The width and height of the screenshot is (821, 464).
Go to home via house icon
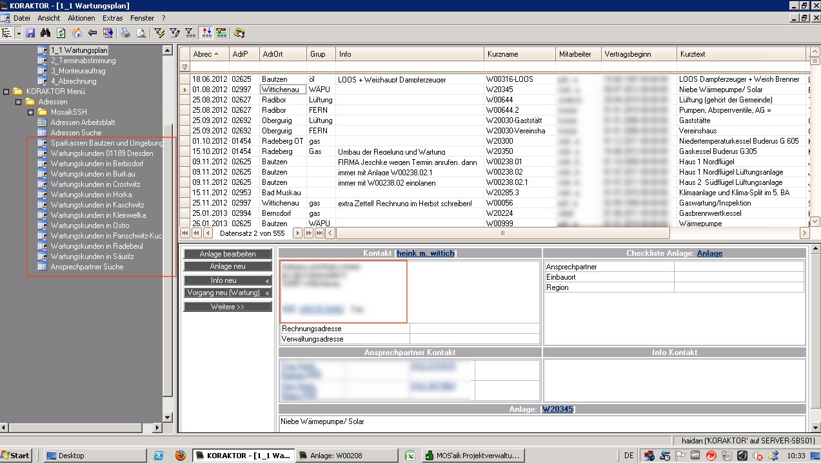(x=77, y=33)
